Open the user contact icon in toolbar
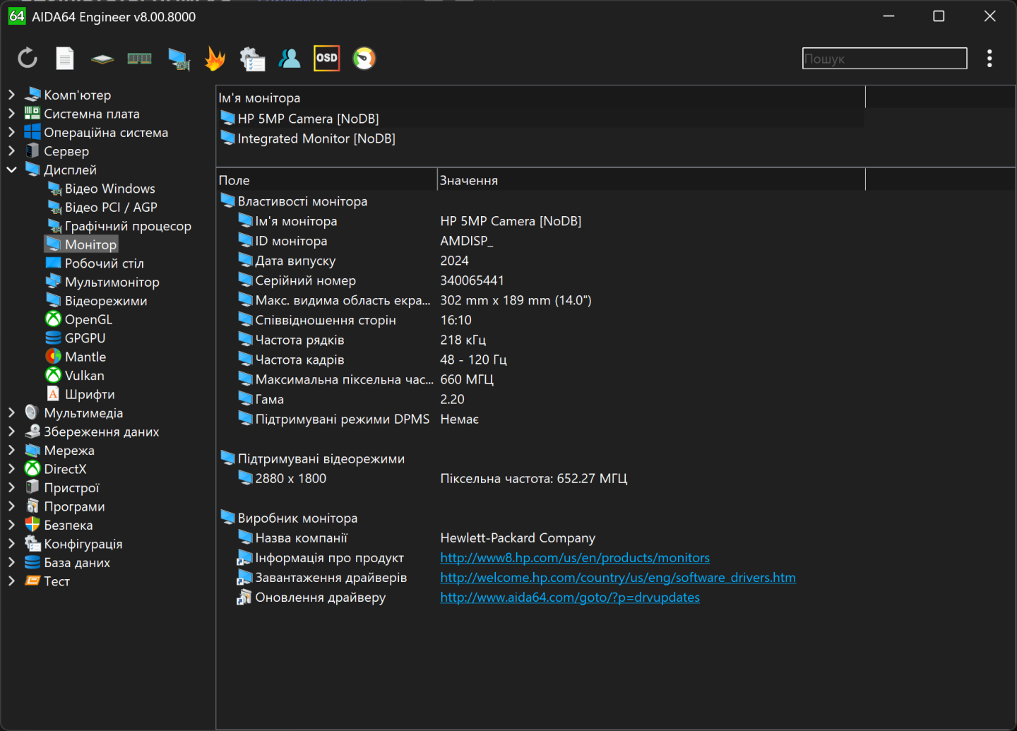The image size is (1017, 731). [290, 59]
